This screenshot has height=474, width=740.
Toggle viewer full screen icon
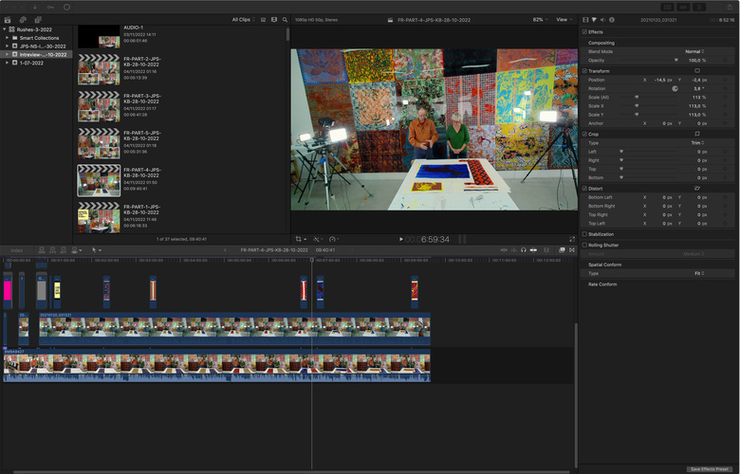(572, 239)
